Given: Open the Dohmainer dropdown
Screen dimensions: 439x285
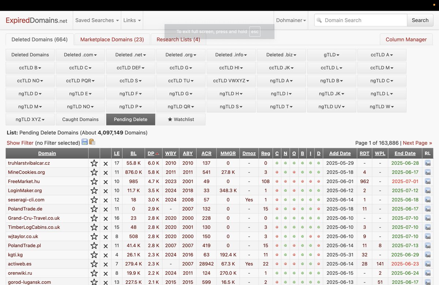Looking at the screenshot, I should (x=291, y=20).
